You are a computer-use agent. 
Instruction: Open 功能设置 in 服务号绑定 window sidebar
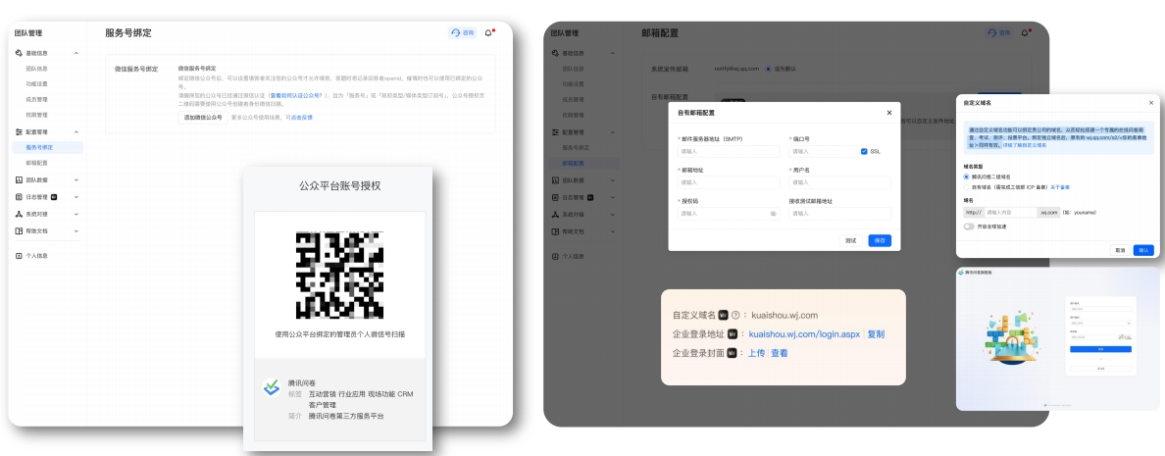[37, 84]
